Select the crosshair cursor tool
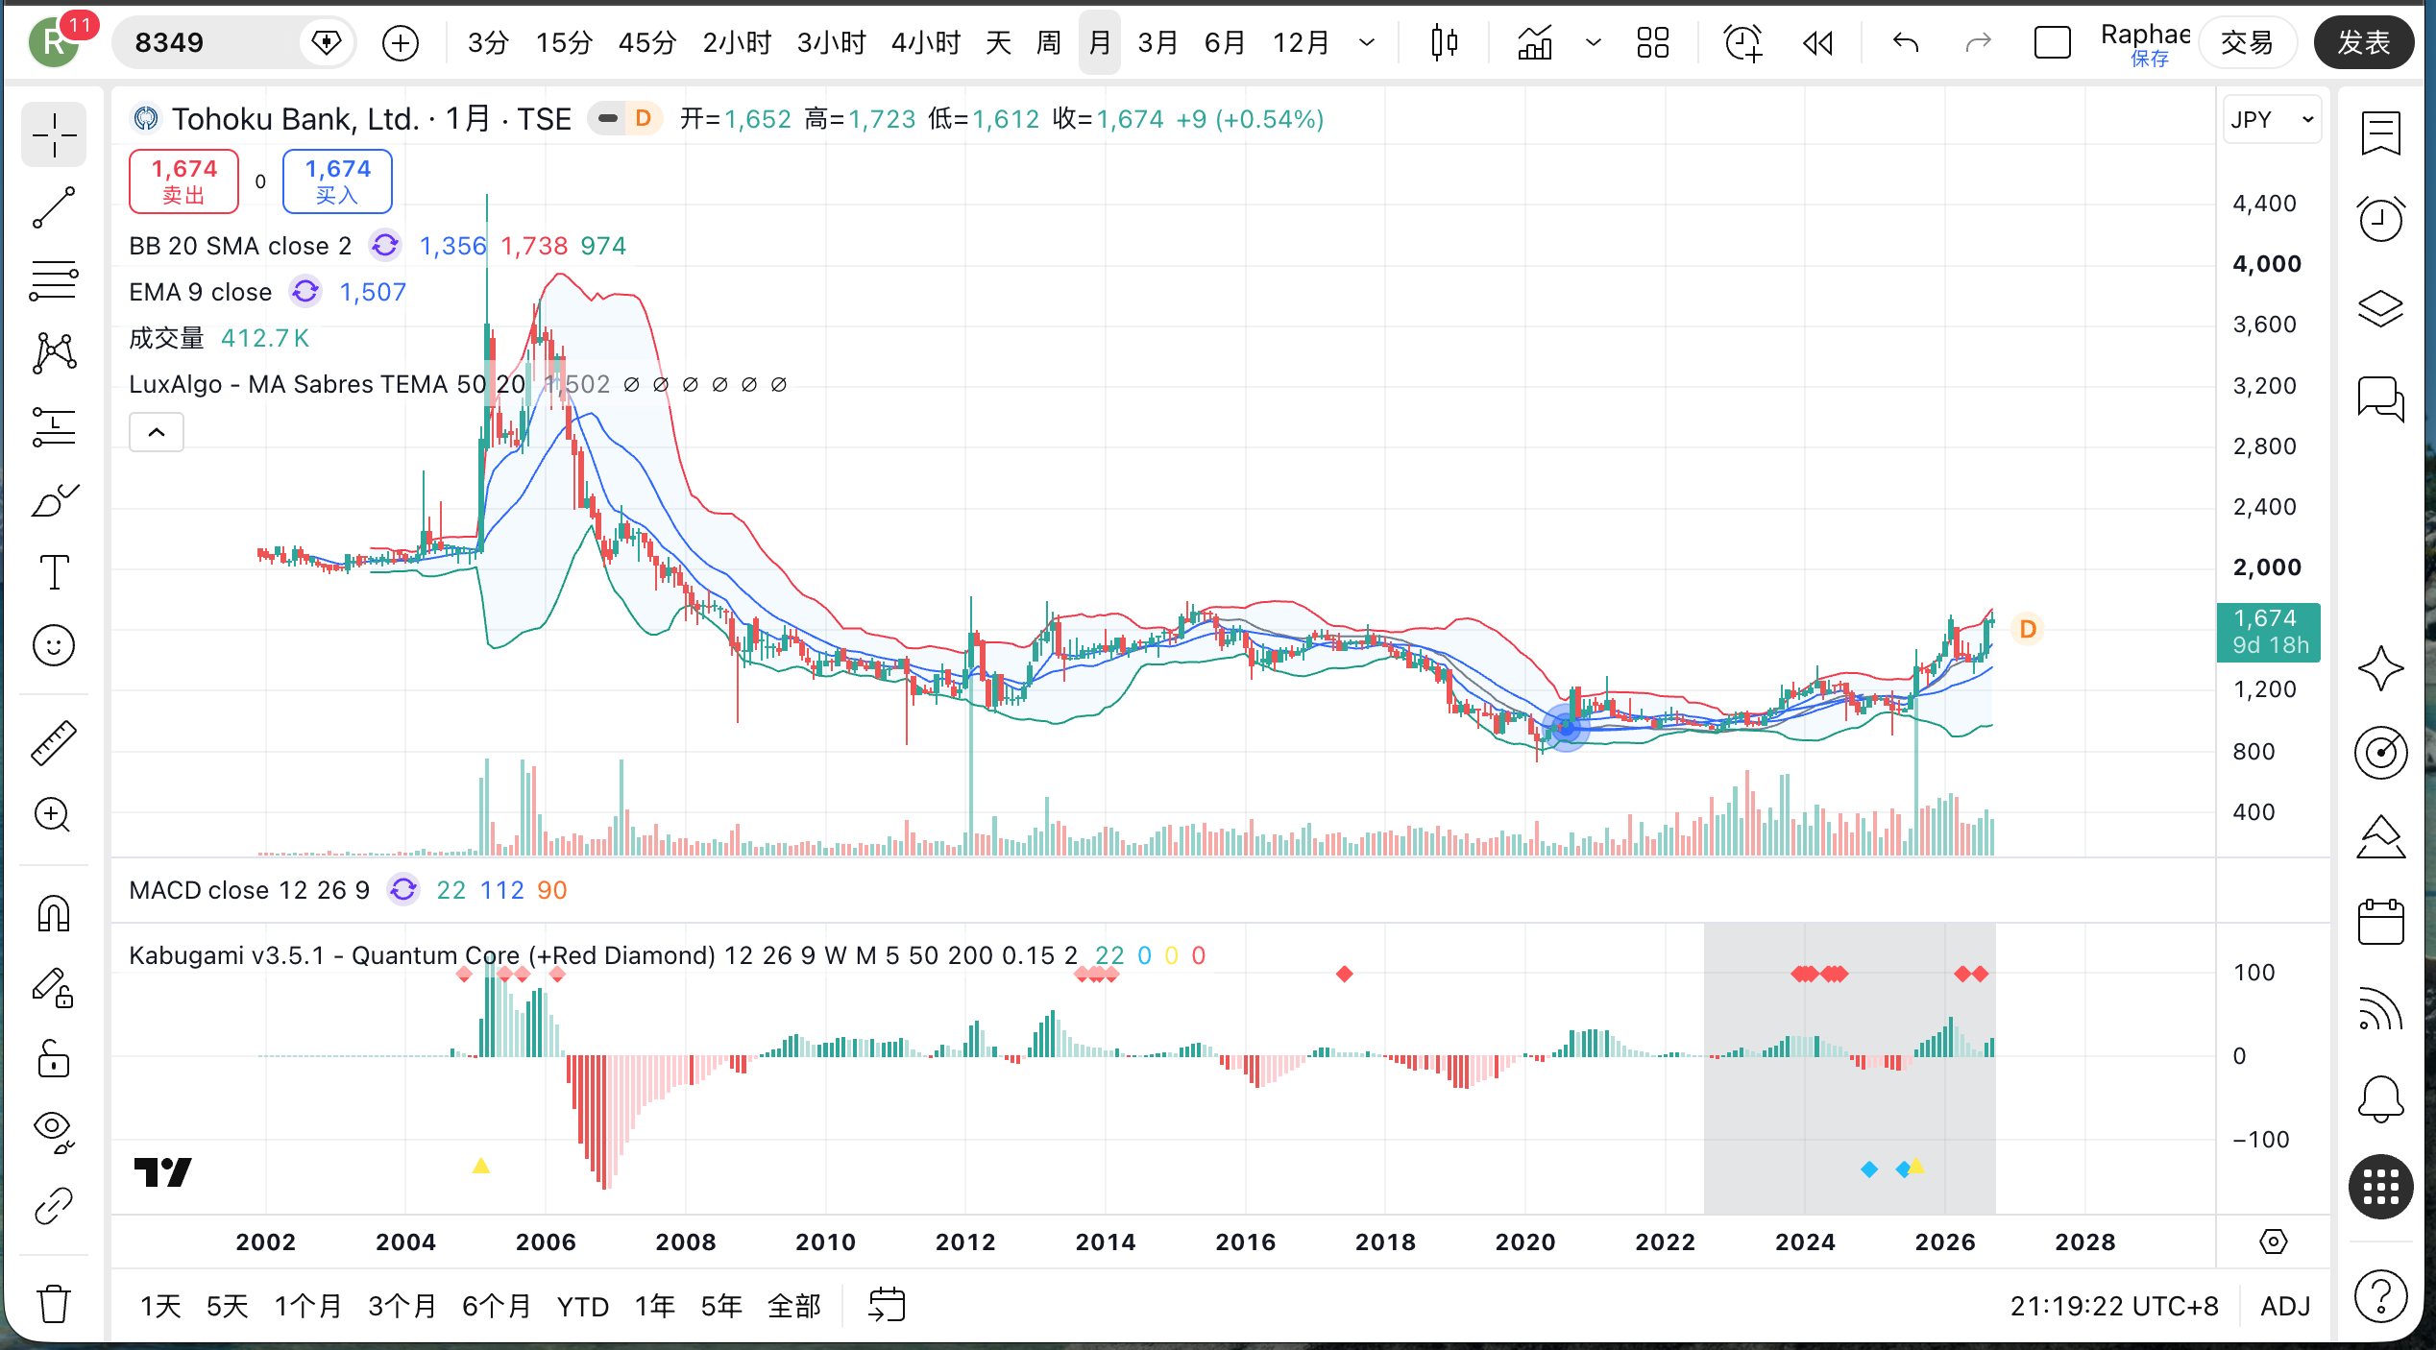The height and width of the screenshot is (1350, 2436). click(54, 135)
